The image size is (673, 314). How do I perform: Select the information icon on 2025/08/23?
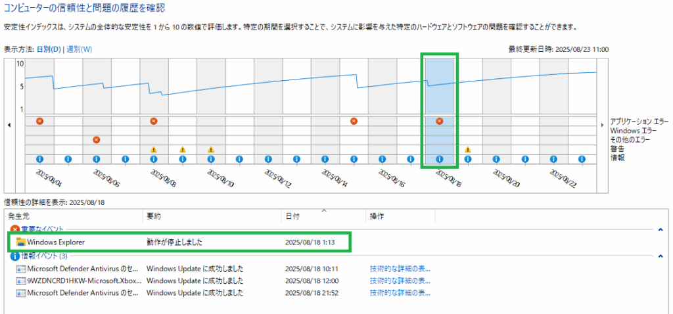pos(582,159)
